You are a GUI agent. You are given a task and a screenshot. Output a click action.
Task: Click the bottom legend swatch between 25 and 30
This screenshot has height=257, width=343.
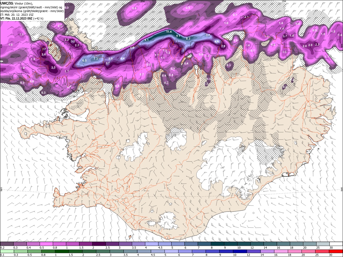point(322,251)
